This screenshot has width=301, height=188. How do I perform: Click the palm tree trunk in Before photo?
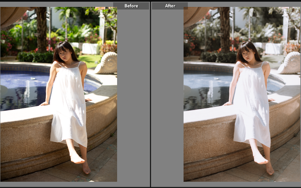point(41,30)
